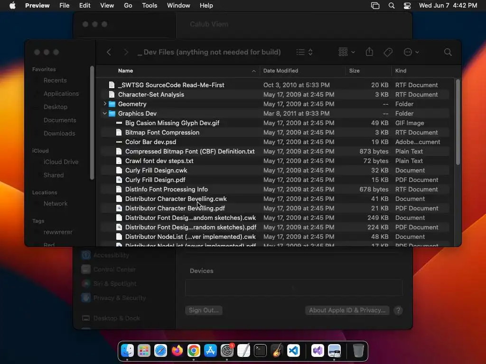Open the View menu
486x364 pixels.
pyautogui.click(x=107, y=6)
